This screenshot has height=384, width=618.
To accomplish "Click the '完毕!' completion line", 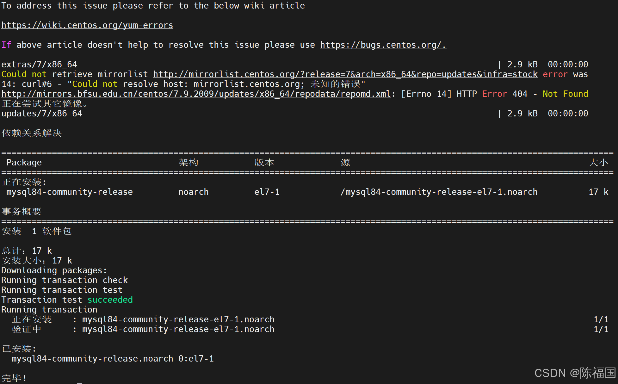I will coord(14,378).
